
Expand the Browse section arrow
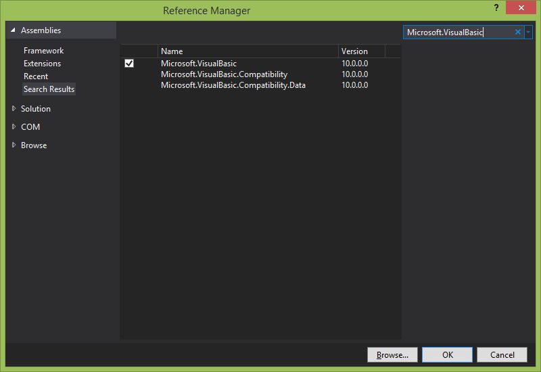point(14,145)
